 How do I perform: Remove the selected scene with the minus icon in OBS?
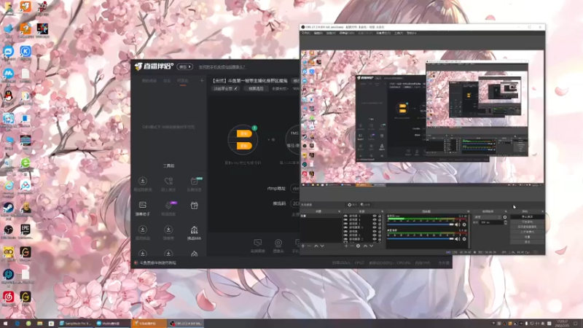coord(309,246)
